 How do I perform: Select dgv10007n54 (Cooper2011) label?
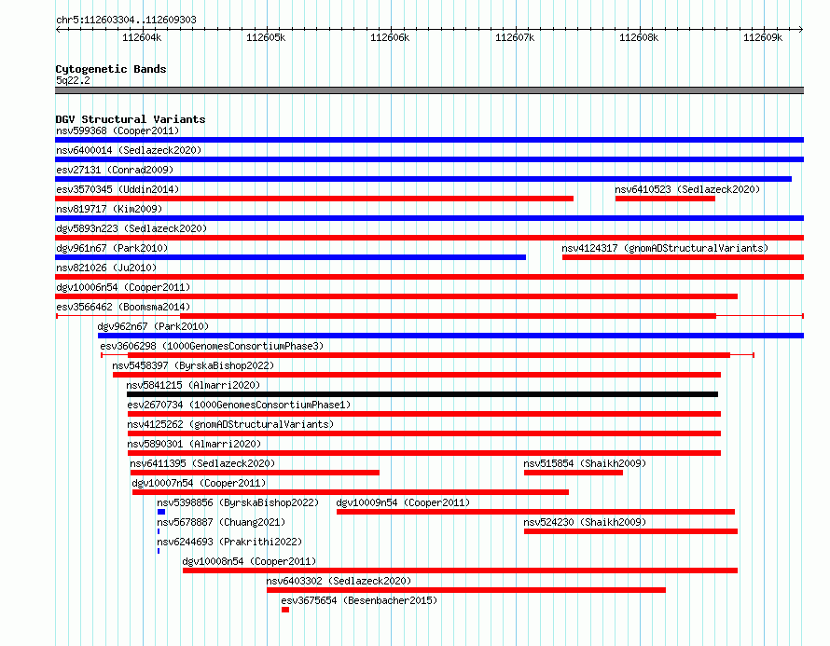point(199,483)
